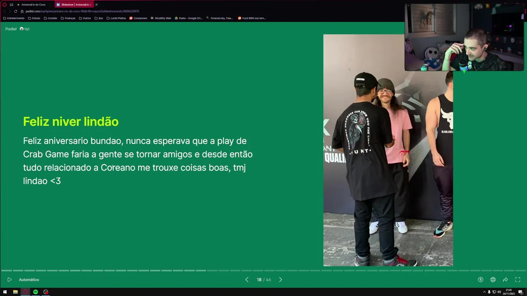Open Spotify from the taskbar

pyautogui.click(x=35, y=292)
